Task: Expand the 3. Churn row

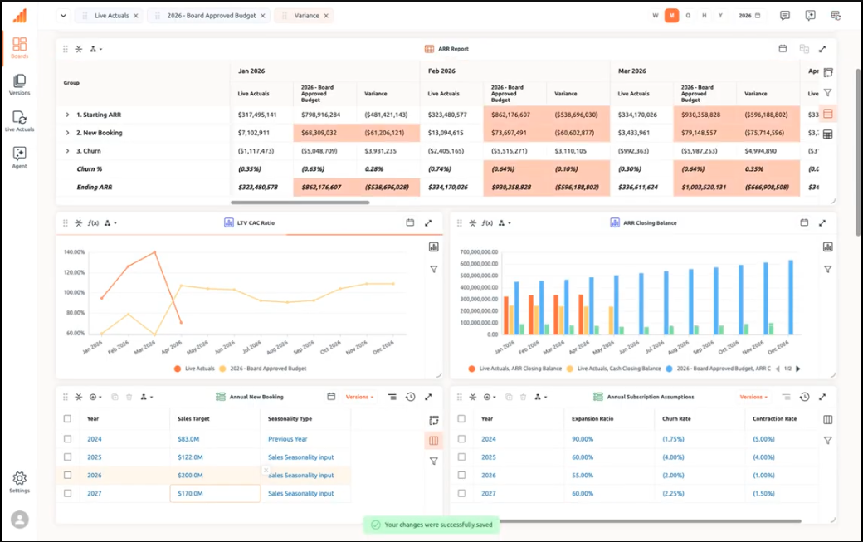Action: (68, 151)
